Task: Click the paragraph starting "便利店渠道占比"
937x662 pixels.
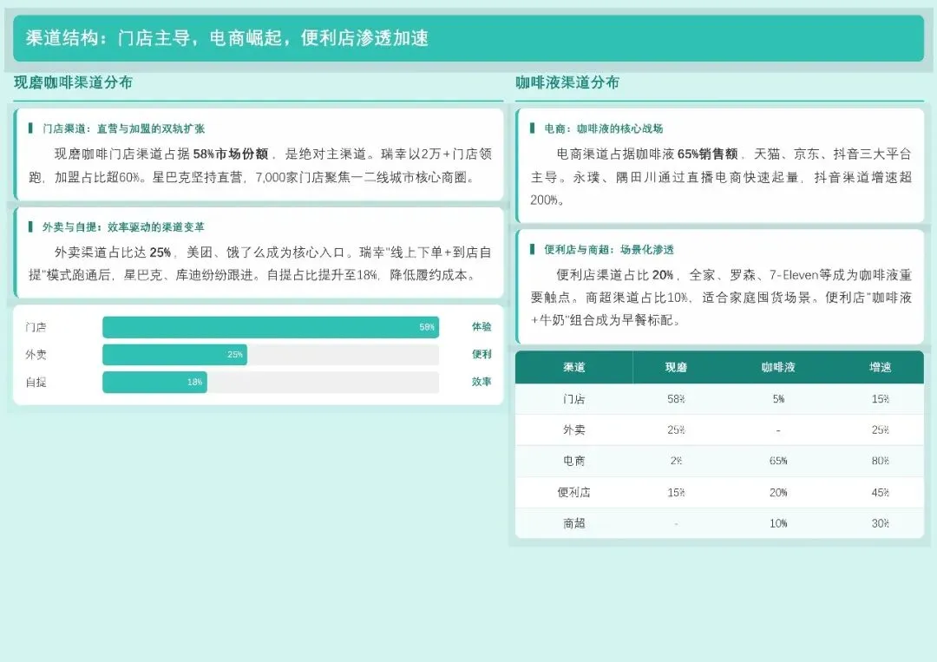Action: [x=721, y=298]
